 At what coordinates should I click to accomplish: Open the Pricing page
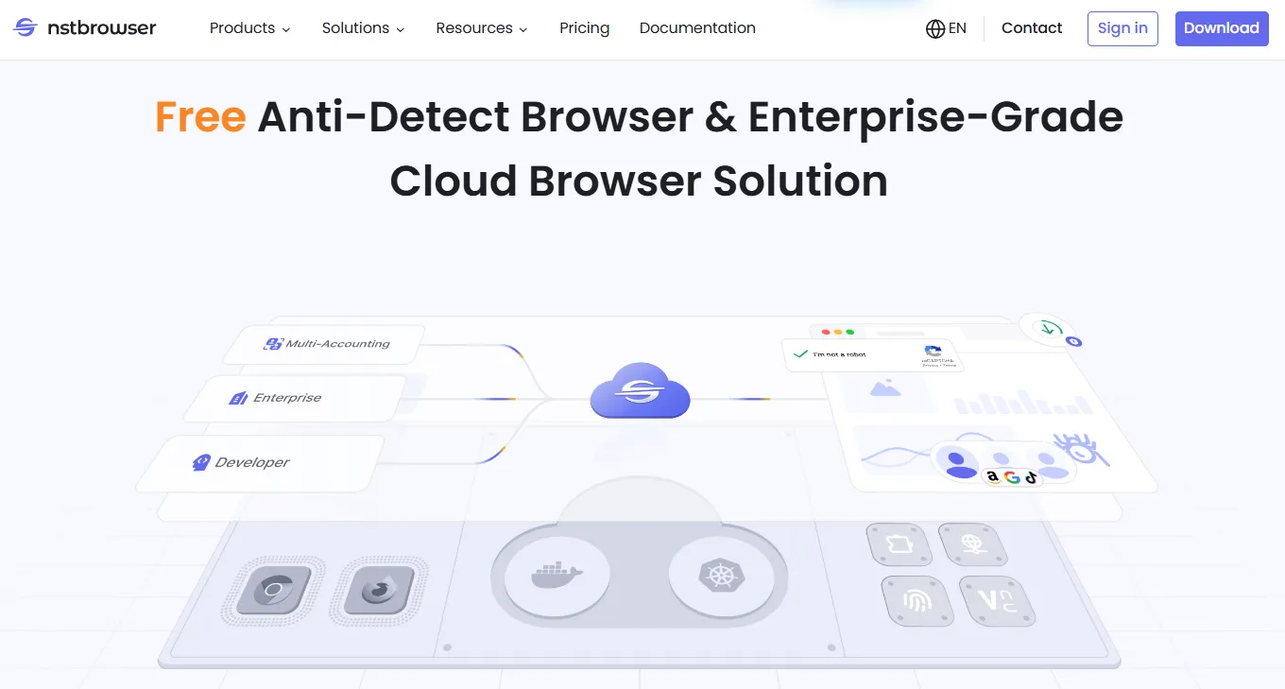(x=584, y=28)
